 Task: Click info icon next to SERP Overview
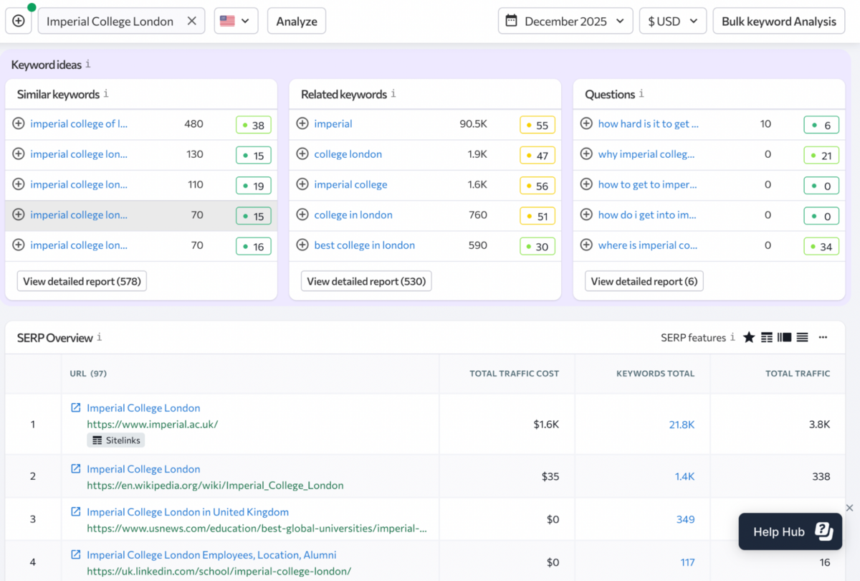point(100,337)
